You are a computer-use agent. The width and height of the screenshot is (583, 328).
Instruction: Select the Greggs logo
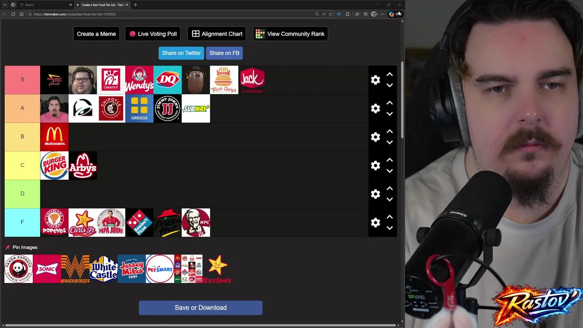tap(139, 108)
